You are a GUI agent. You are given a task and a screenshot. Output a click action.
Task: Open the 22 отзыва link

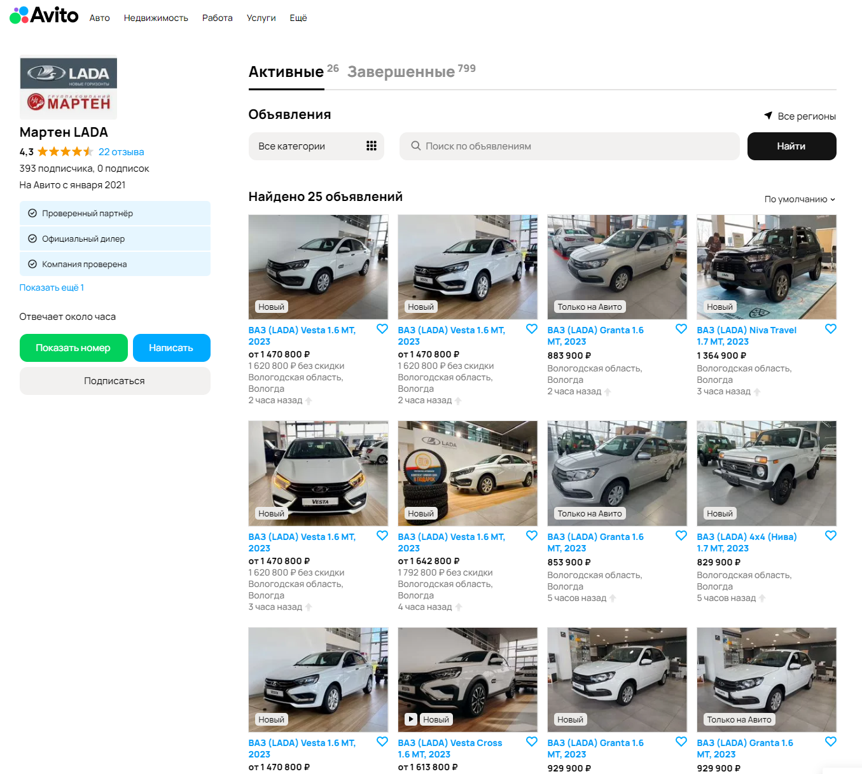121,151
